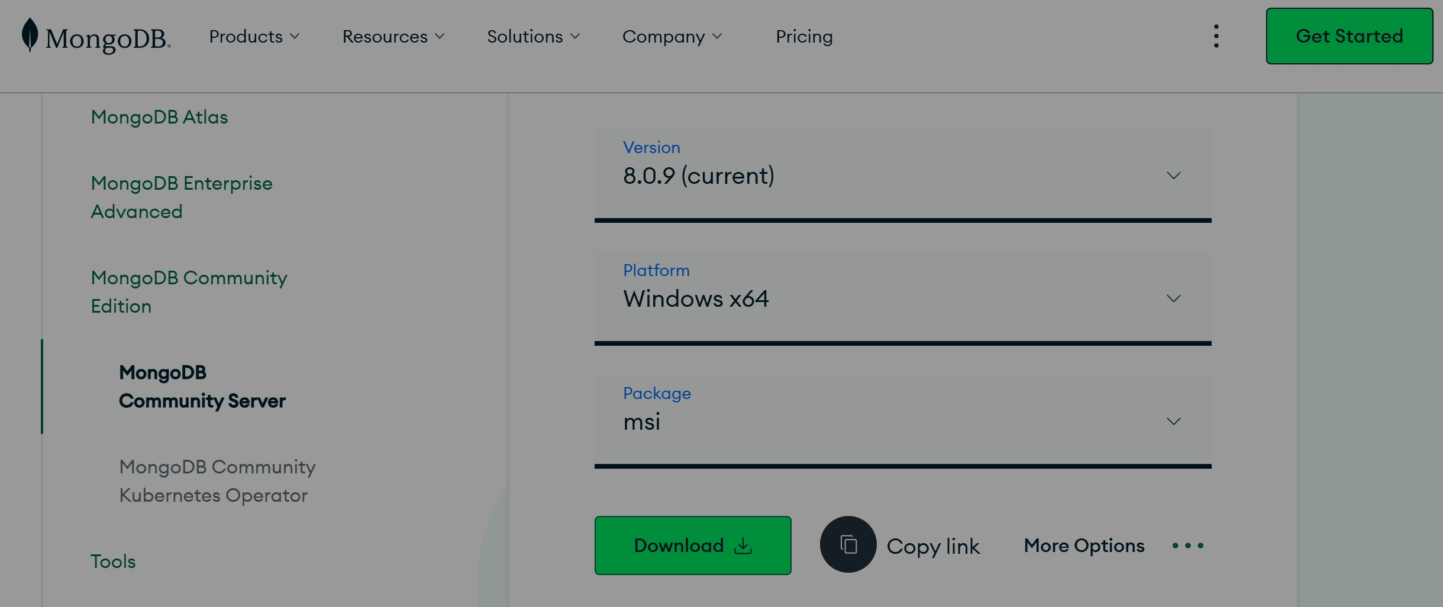Expand the Version dropdown chevron

(x=1173, y=176)
